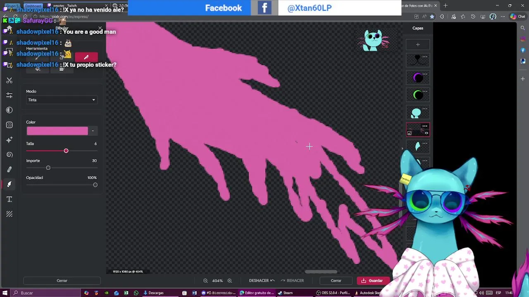Screen dimensions: 529x297
Task: Close the Dibujar tool panel X
Action: 100,28
